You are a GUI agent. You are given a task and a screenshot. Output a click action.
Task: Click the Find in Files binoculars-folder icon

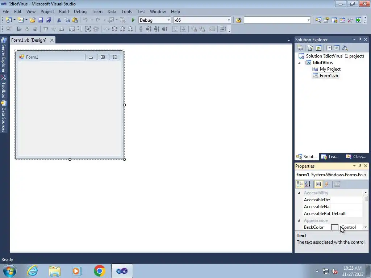point(238,20)
